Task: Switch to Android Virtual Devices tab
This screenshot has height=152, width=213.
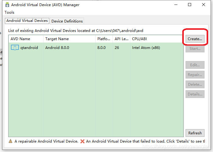Action: click(x=27, y=21)
